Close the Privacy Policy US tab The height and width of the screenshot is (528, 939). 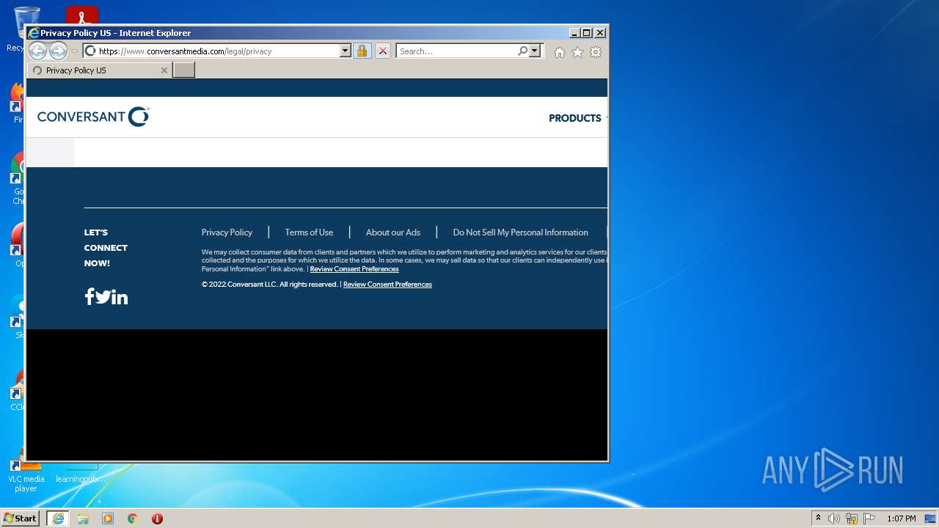[164, 70]
